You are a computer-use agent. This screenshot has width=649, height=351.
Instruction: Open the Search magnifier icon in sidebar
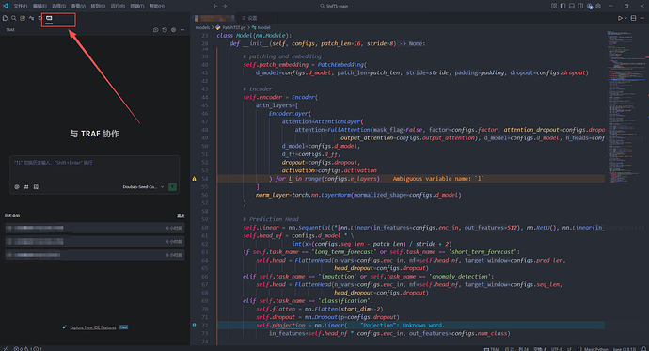[14, 18]
